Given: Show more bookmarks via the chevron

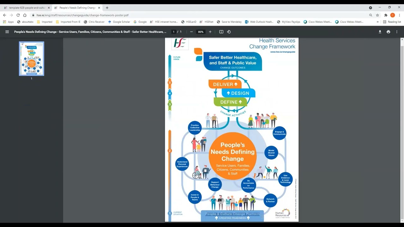Looking at the screenshot, I should (377, 22).
